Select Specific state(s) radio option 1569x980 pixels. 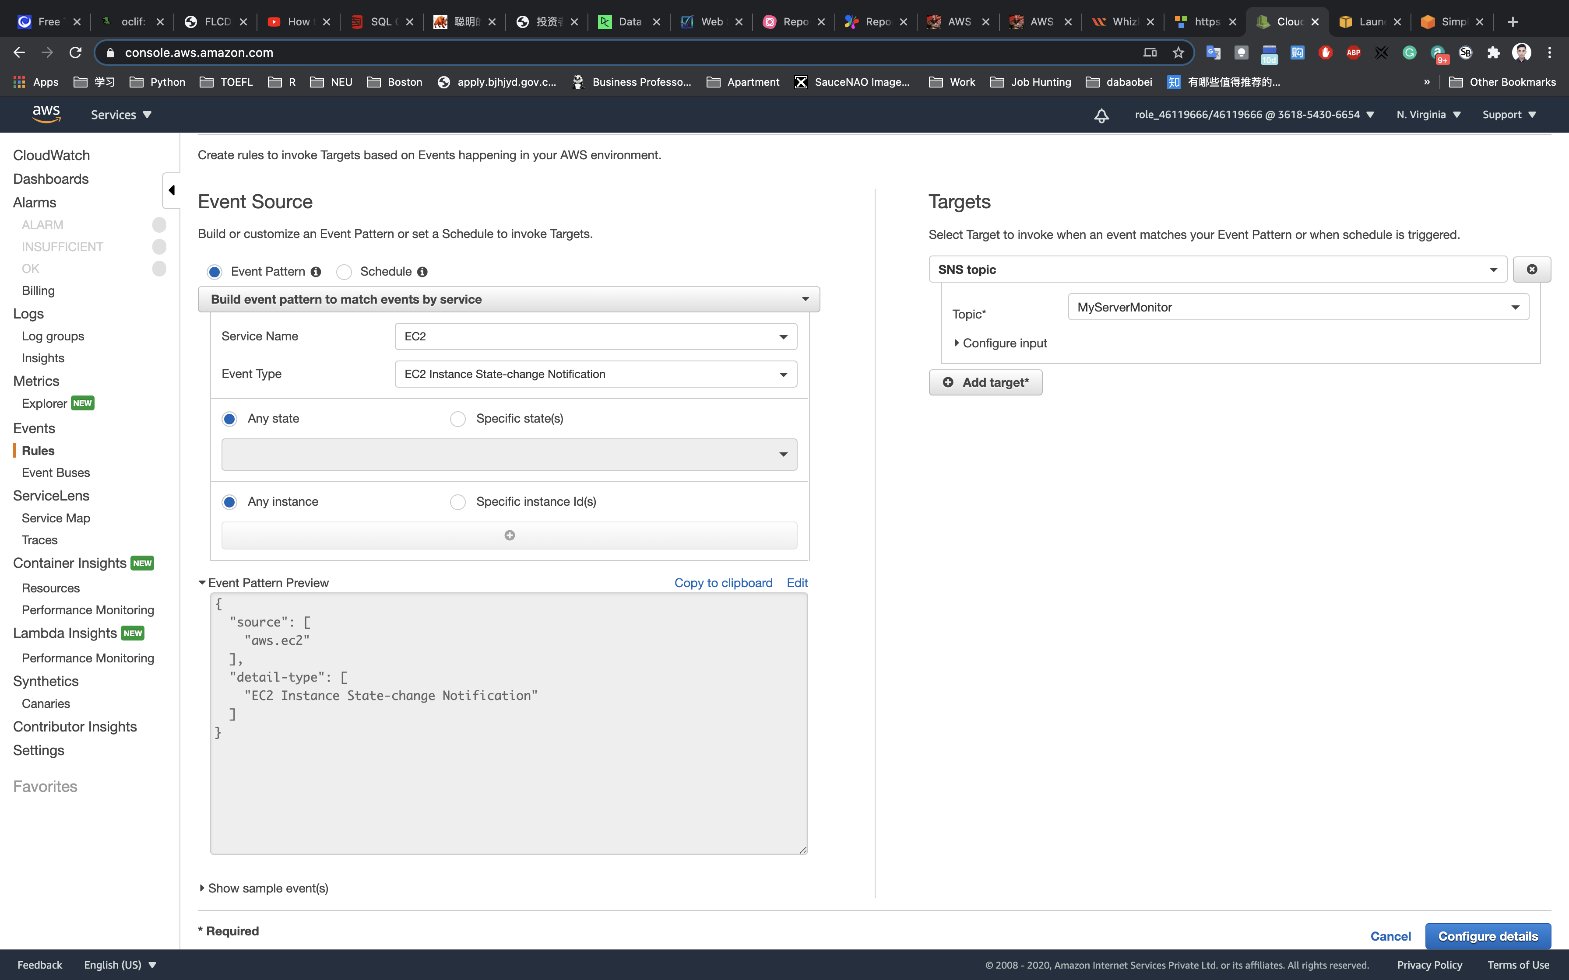[x=458, y=419]
